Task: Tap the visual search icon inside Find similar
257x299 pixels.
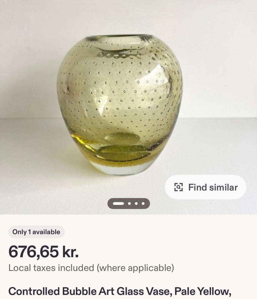Action: [179, 187]
